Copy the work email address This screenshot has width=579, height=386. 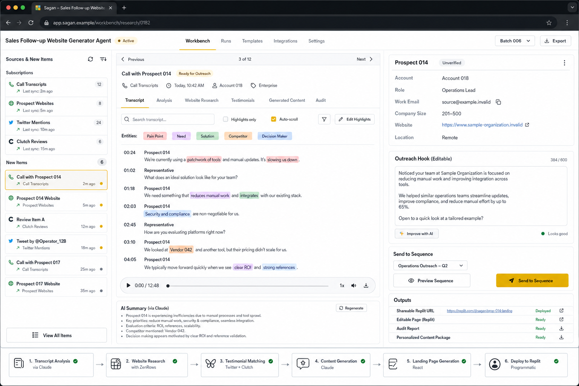498,102
